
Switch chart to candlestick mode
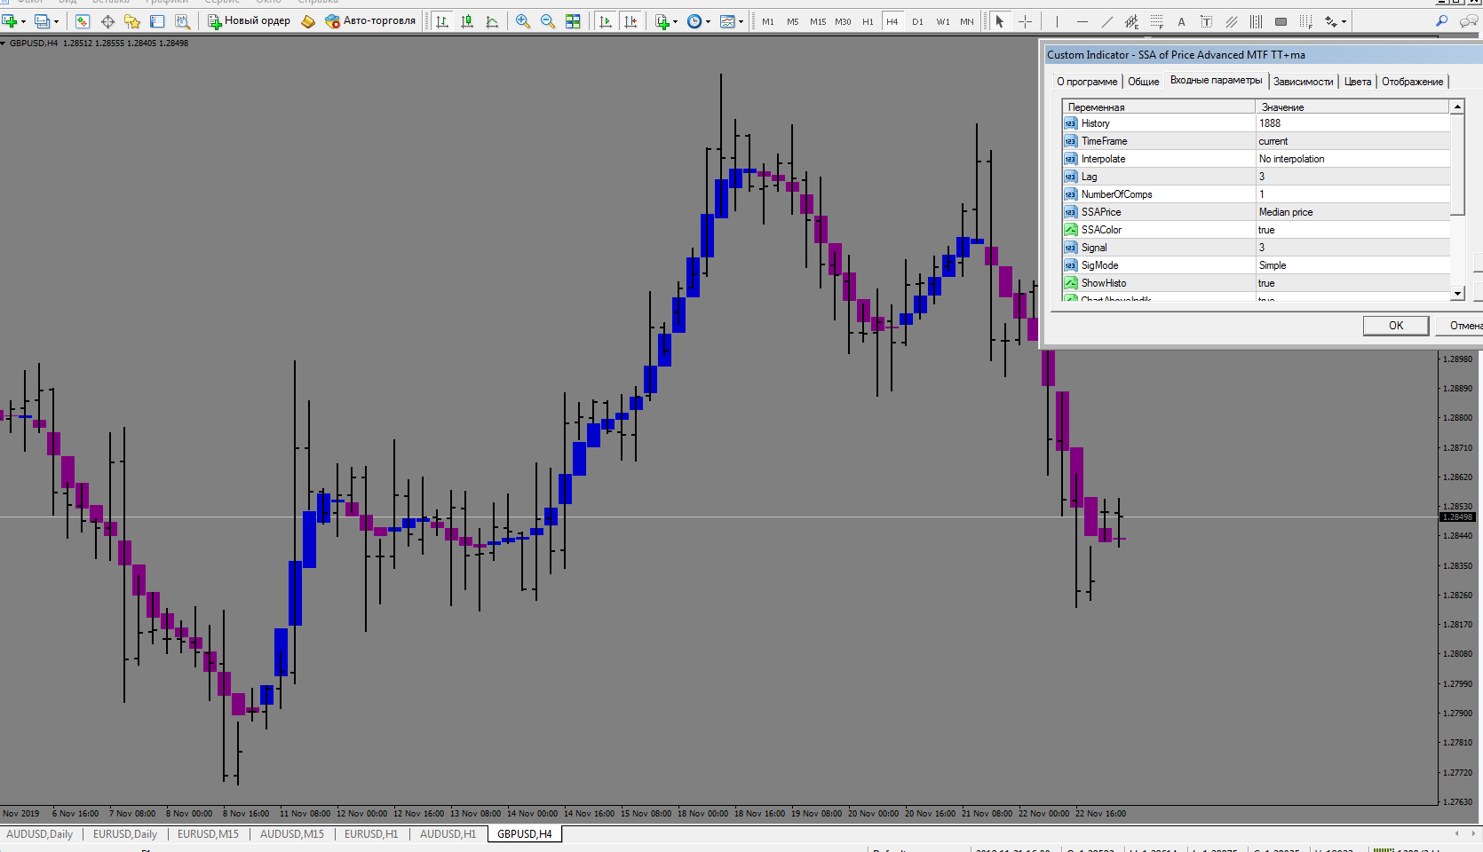point(467,21)
